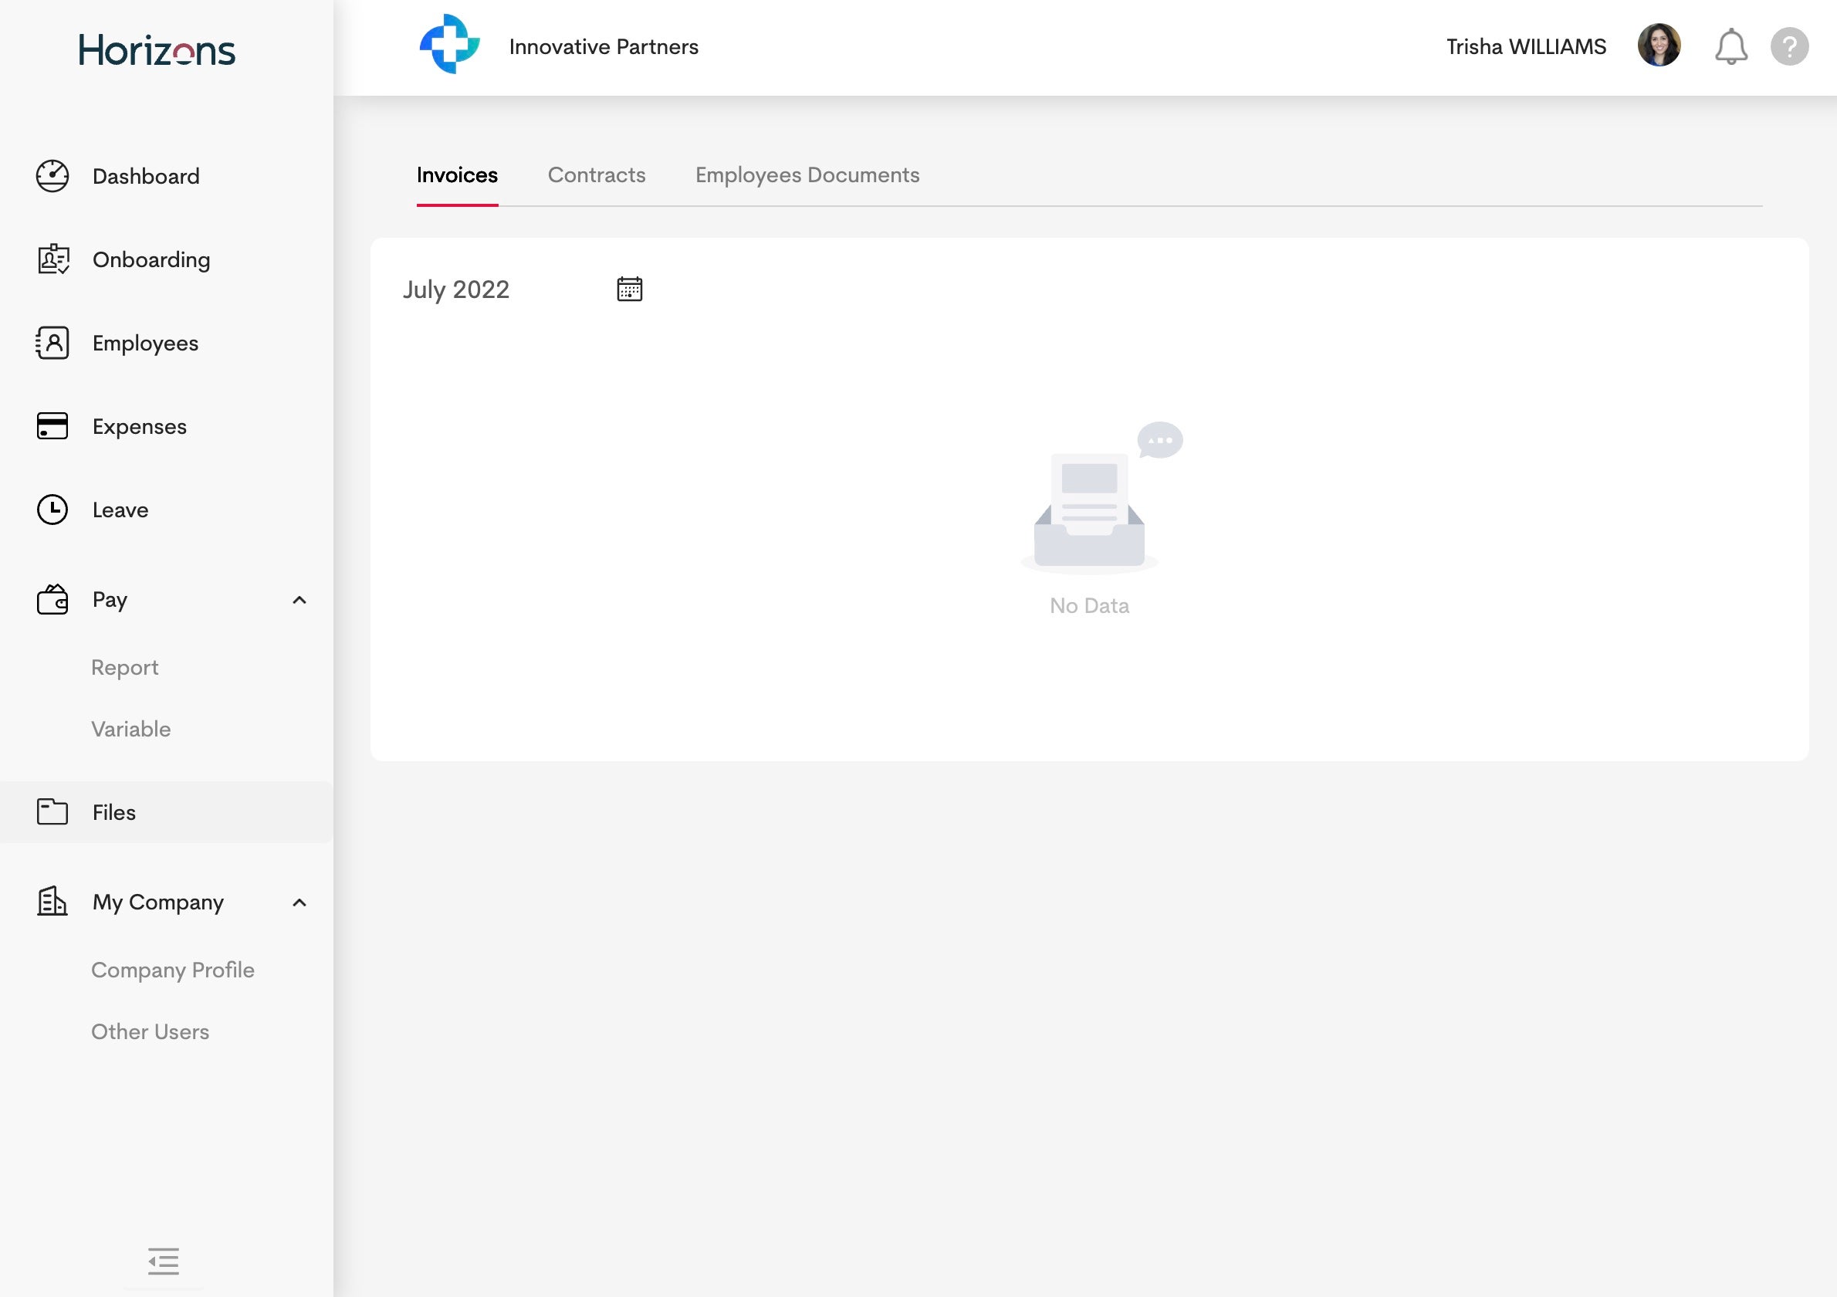This screenshot has height=1297, width=1837.
Task: Switch to the Contracts tab
Action: point(596,175)
